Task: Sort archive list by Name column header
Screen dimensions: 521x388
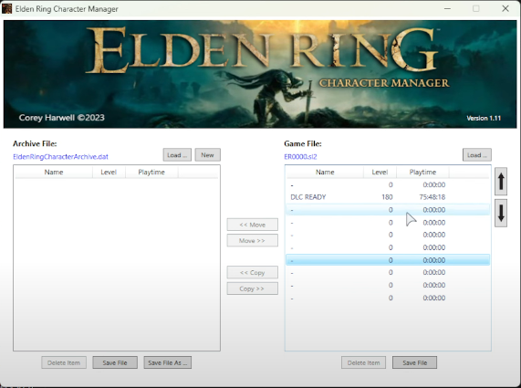Action: [54, 172]
